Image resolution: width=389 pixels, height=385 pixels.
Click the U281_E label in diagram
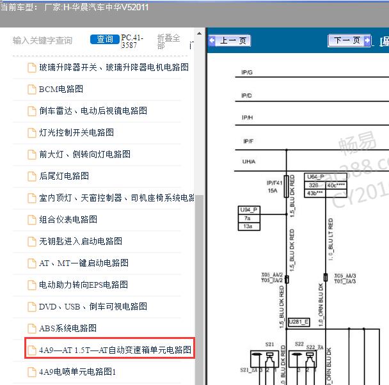(299, 322)
